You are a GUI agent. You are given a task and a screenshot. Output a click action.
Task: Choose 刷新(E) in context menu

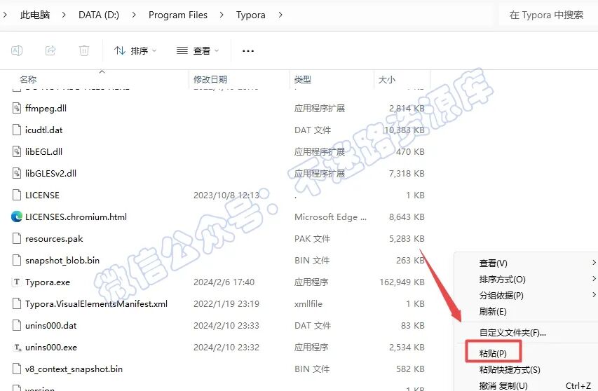pos(526,311)
